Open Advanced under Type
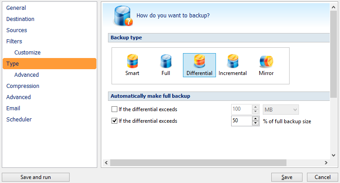340x183 pixels. click(x=27, y=75)
